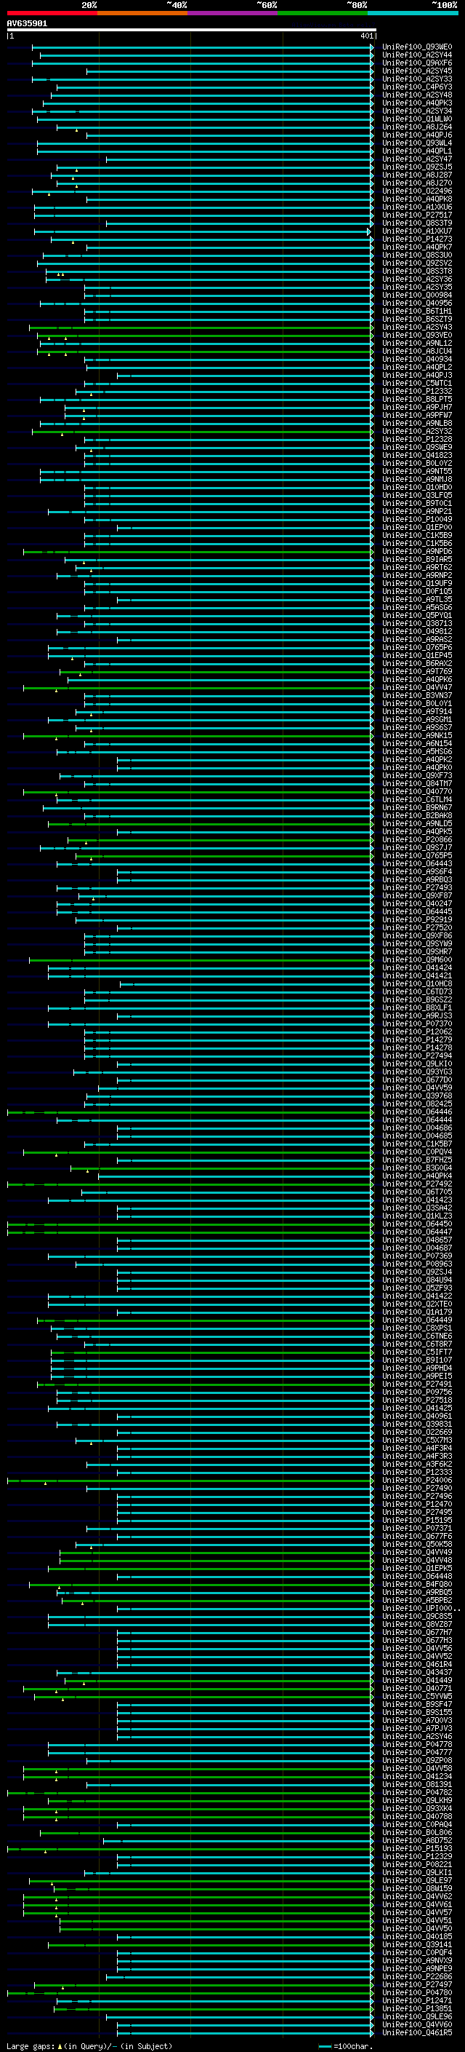Click hit UniRef100_B7FHZ5
465x2052 pixels.
(417, 1160)
